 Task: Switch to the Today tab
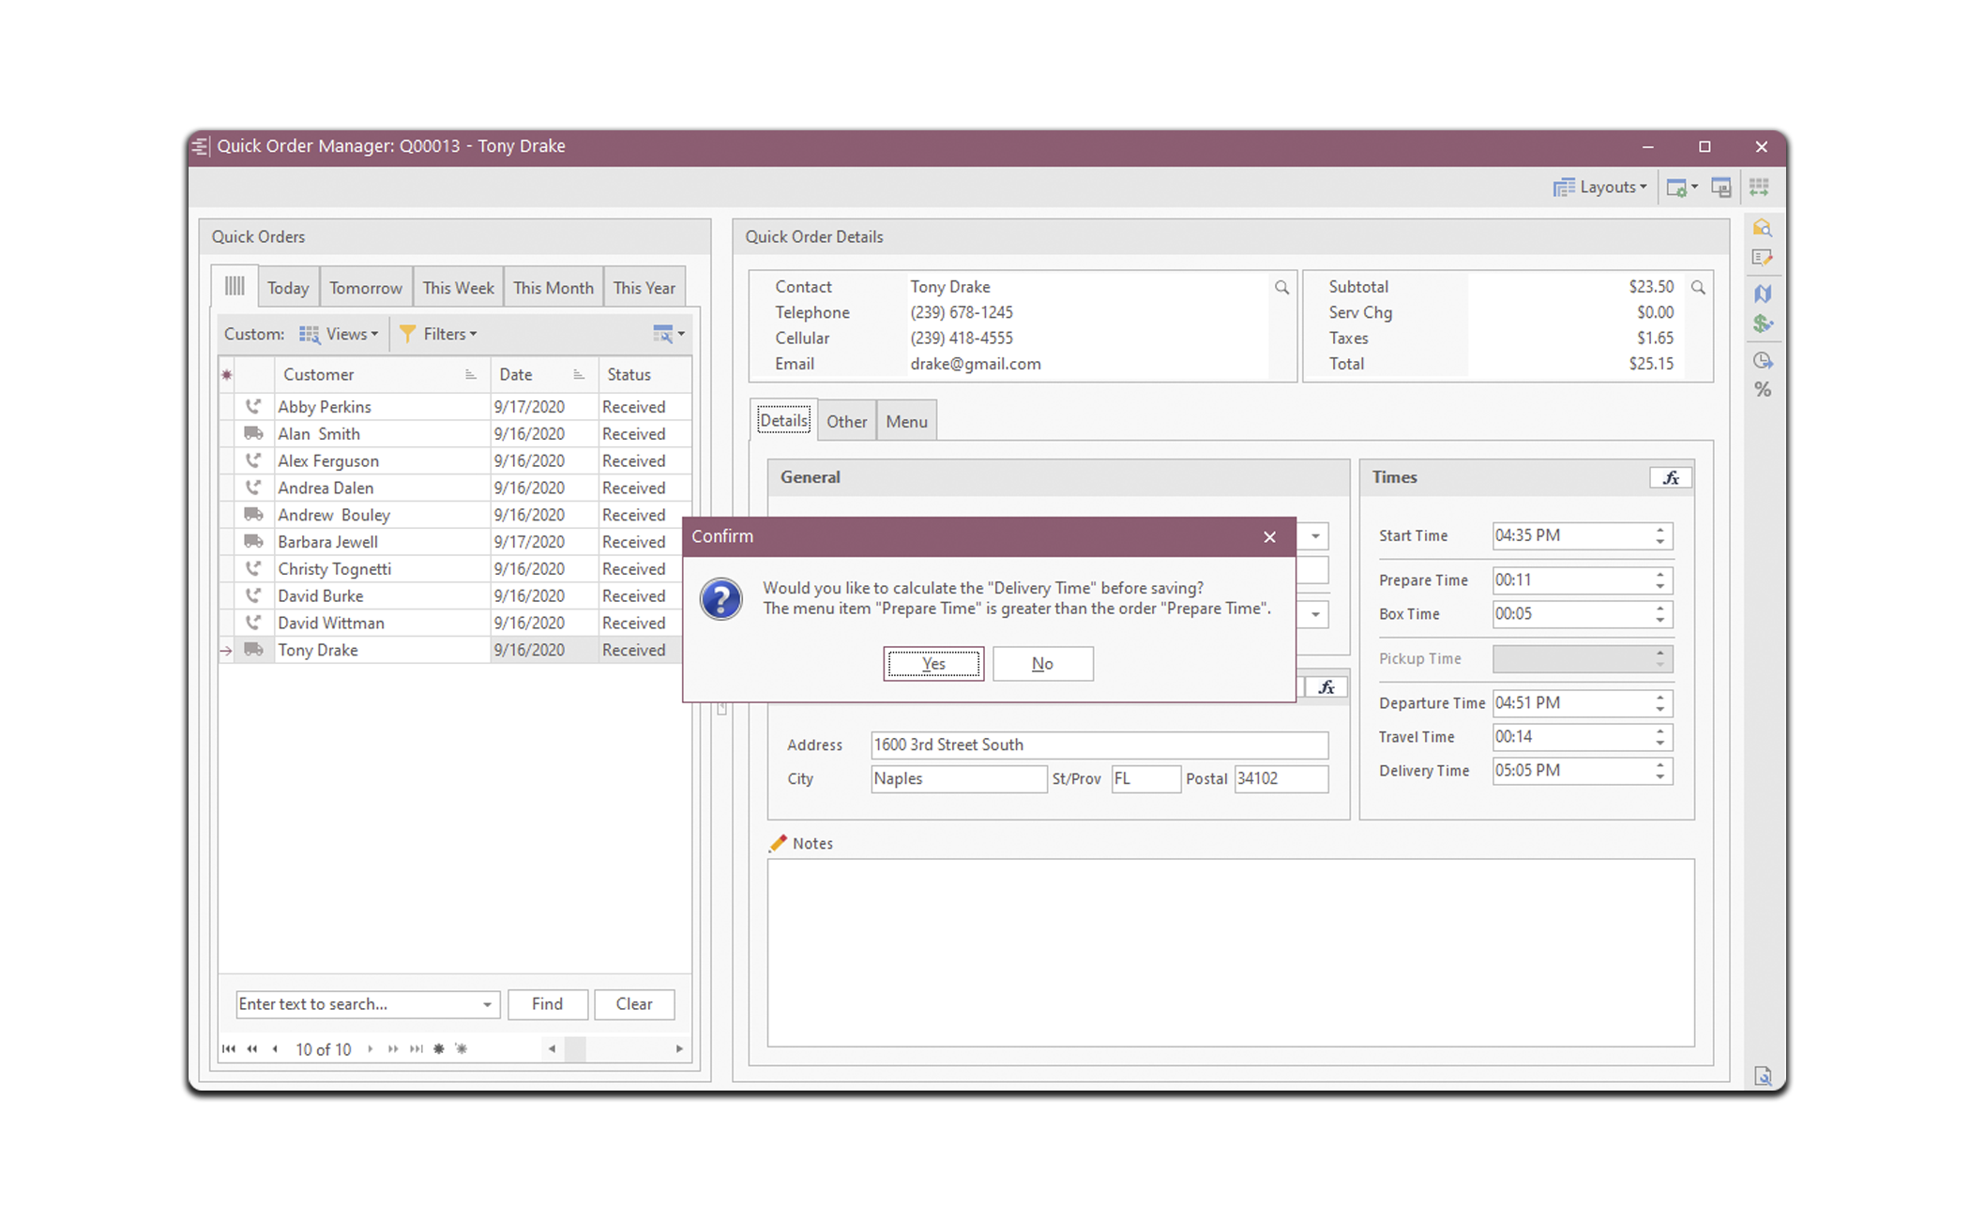pyautogui.click(x=288, y=288)
